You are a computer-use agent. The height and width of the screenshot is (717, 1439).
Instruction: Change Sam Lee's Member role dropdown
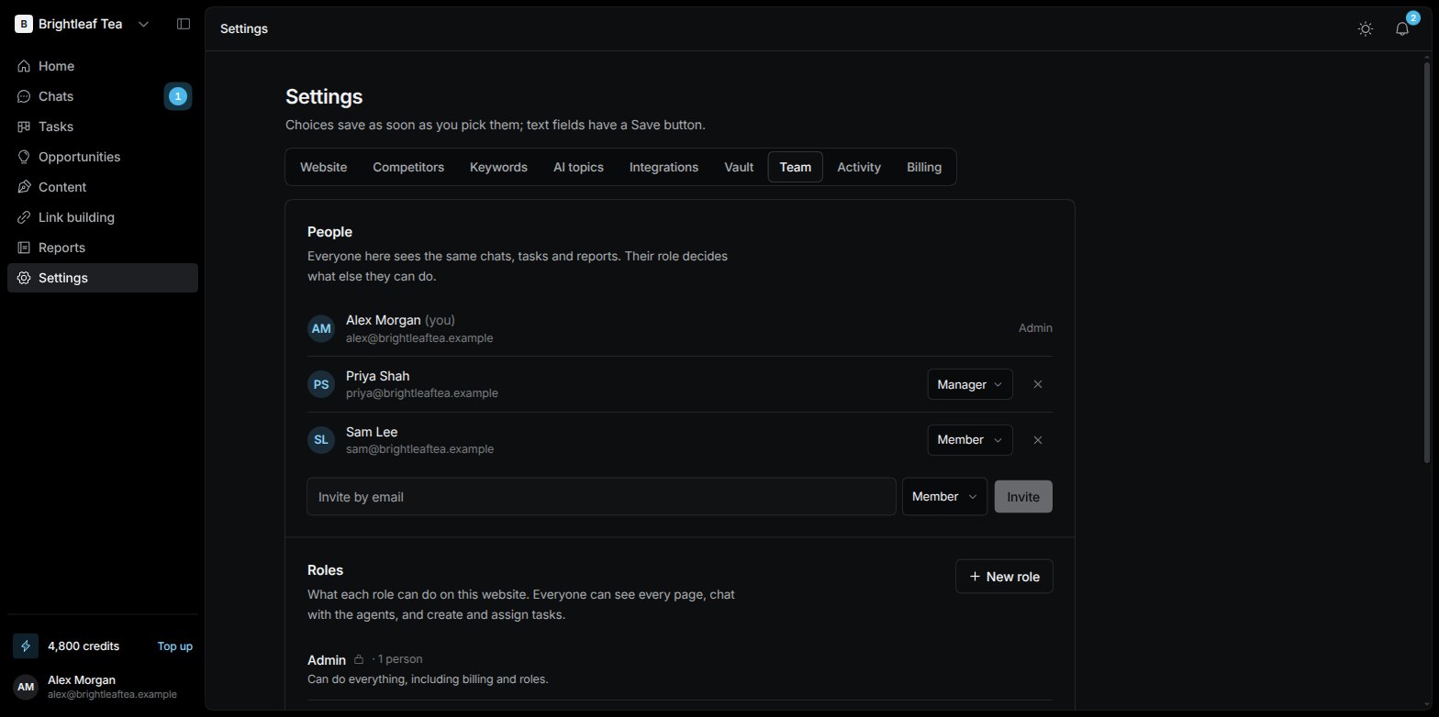pos(970,440)
